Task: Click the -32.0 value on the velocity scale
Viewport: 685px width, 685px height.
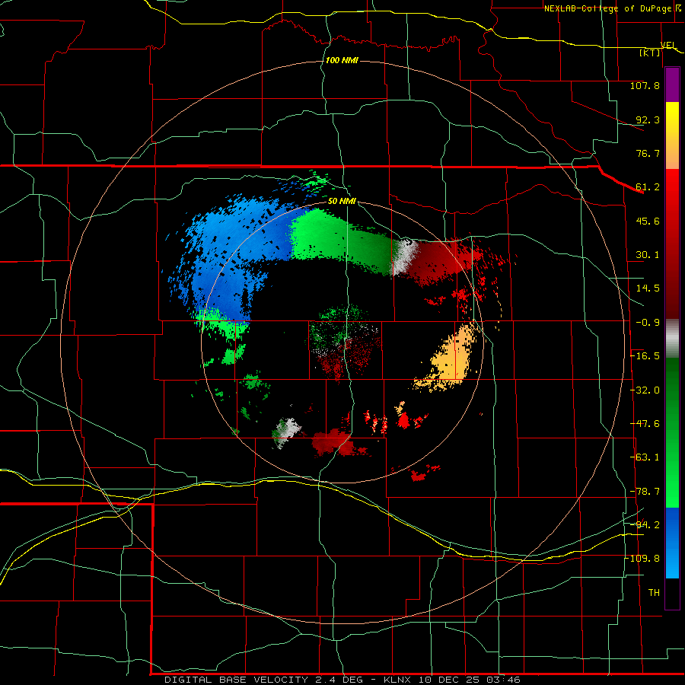Action: tap(645, 390)
